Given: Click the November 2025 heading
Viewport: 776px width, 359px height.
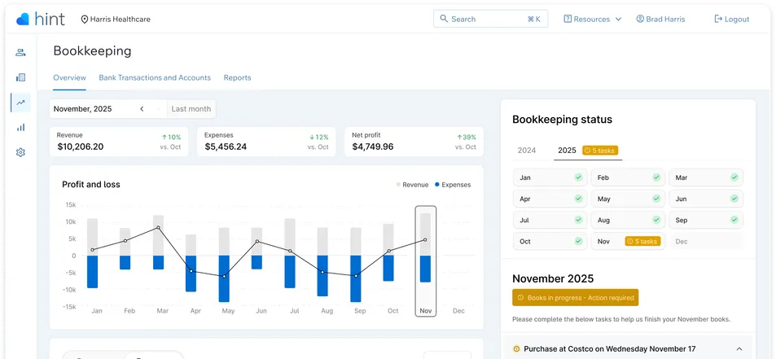Looking at the screenshot, I should click(553, 278).
